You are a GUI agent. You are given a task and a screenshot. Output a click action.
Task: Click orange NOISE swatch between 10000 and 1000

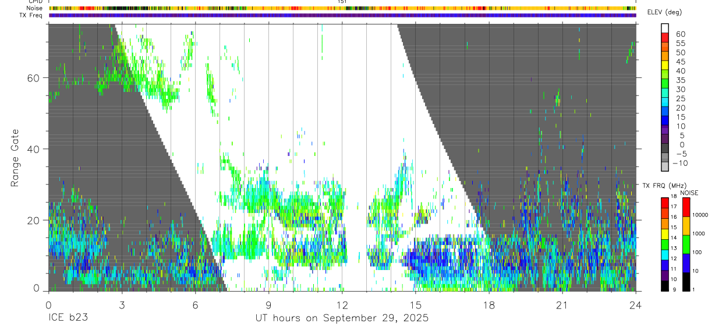coord(686,225)
